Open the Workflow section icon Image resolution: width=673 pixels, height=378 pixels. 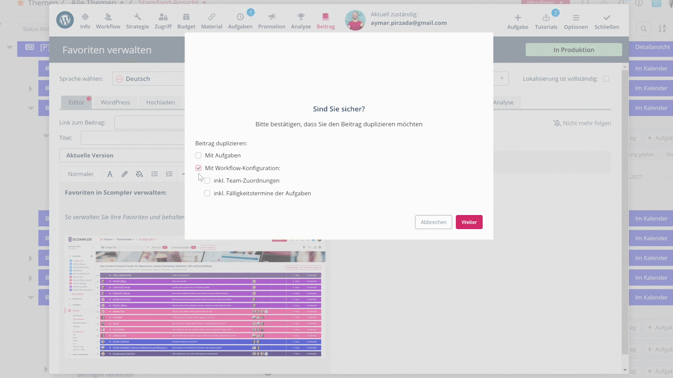[x=108, y=17]
